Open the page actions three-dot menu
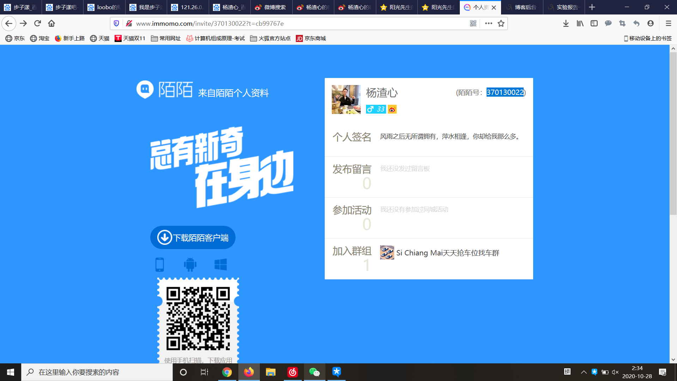Screen dimensions: 677x381 (x=488, y=23)
